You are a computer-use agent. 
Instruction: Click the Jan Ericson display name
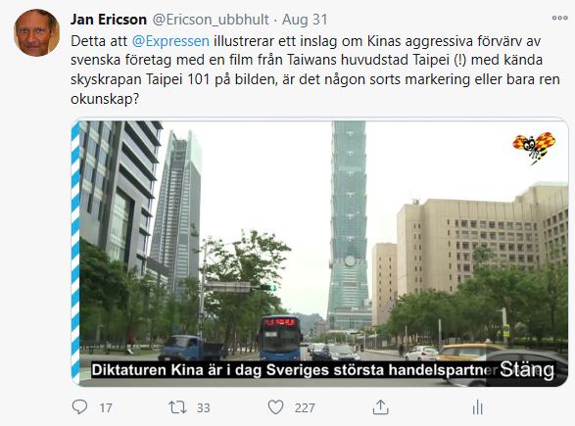tap(109, 20)
